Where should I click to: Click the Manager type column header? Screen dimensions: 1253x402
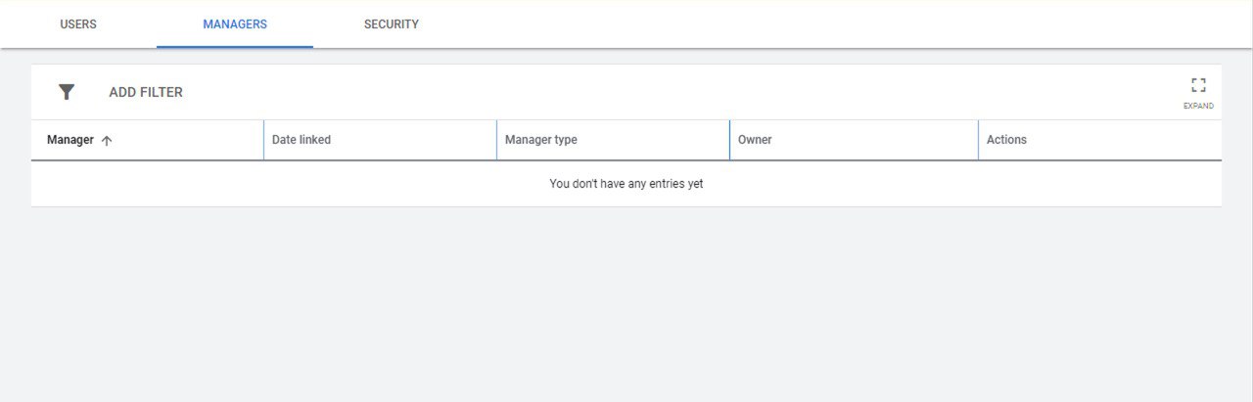coord(541,140)
